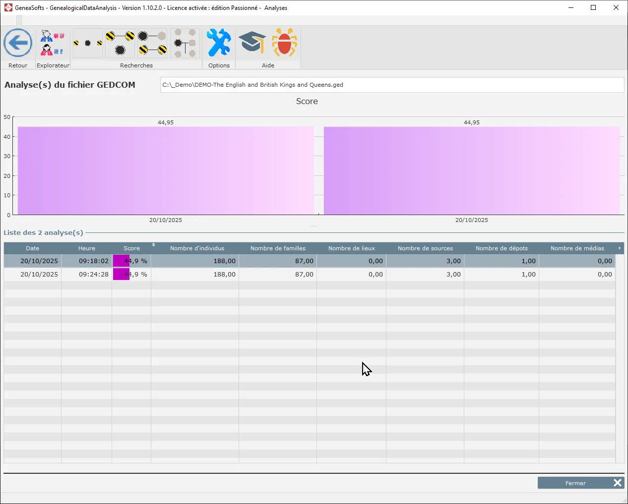Open Options wrench and screwdriver icon
628x504 pixels.
pyautogui.click(x=219, y=43)
